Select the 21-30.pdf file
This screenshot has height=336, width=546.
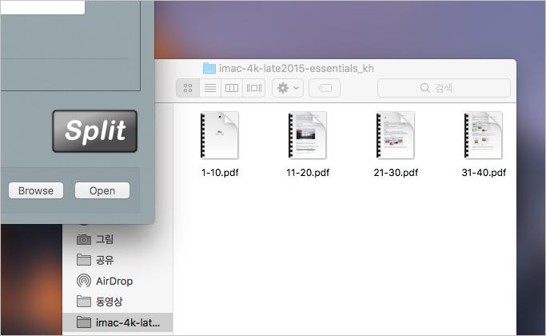[x=396, y=144]
